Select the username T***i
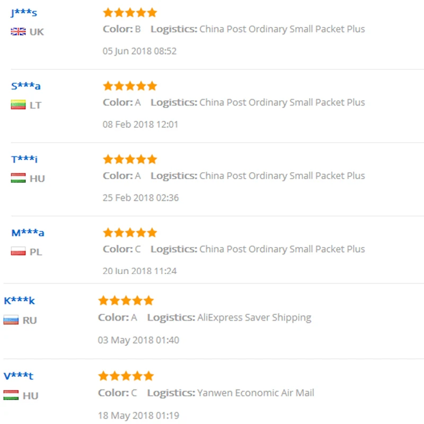424x424 pixels. click(x=24, y=160)
